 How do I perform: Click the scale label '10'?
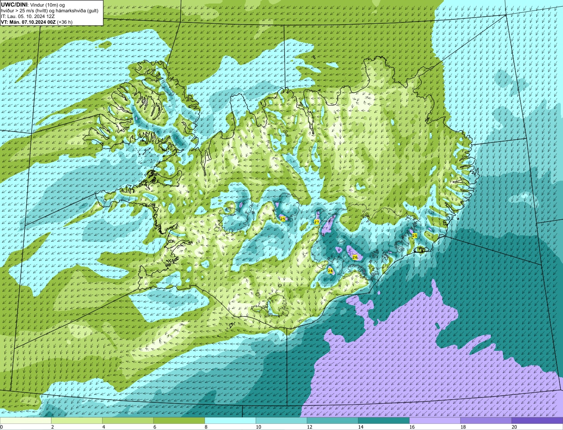click(x=258, y=426)
